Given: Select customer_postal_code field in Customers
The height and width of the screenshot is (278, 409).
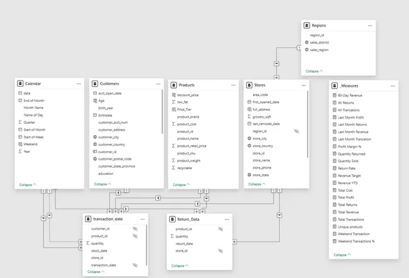Looking at the screenshot, I should (x=115, y=159).
